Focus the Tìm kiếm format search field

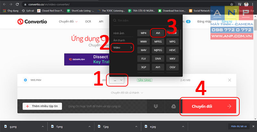(x=146, y=21)
